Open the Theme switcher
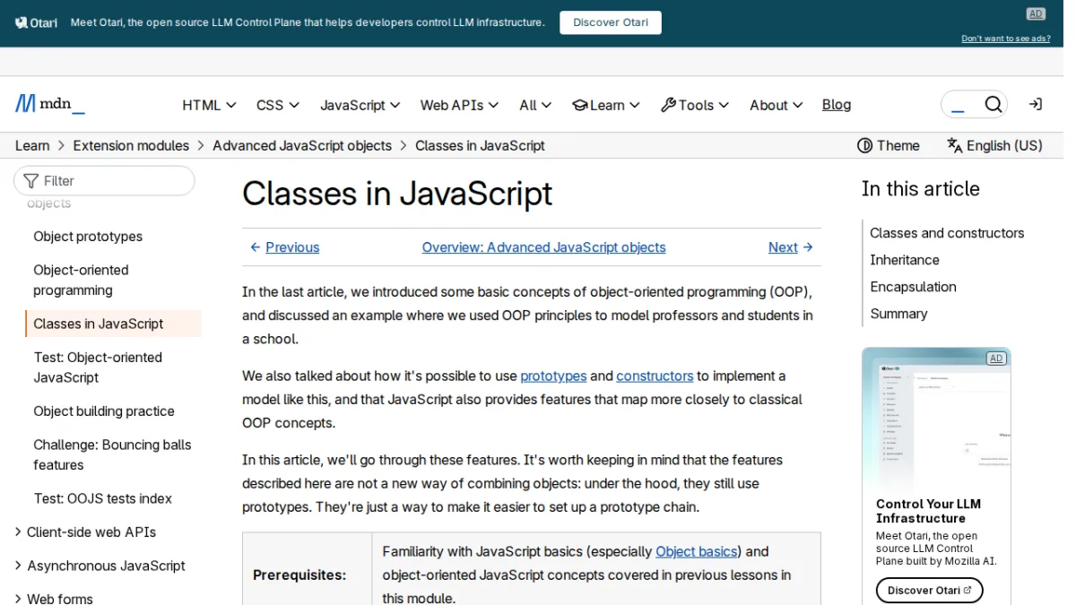Screen dimensions: 1076x605 (889, 145)
